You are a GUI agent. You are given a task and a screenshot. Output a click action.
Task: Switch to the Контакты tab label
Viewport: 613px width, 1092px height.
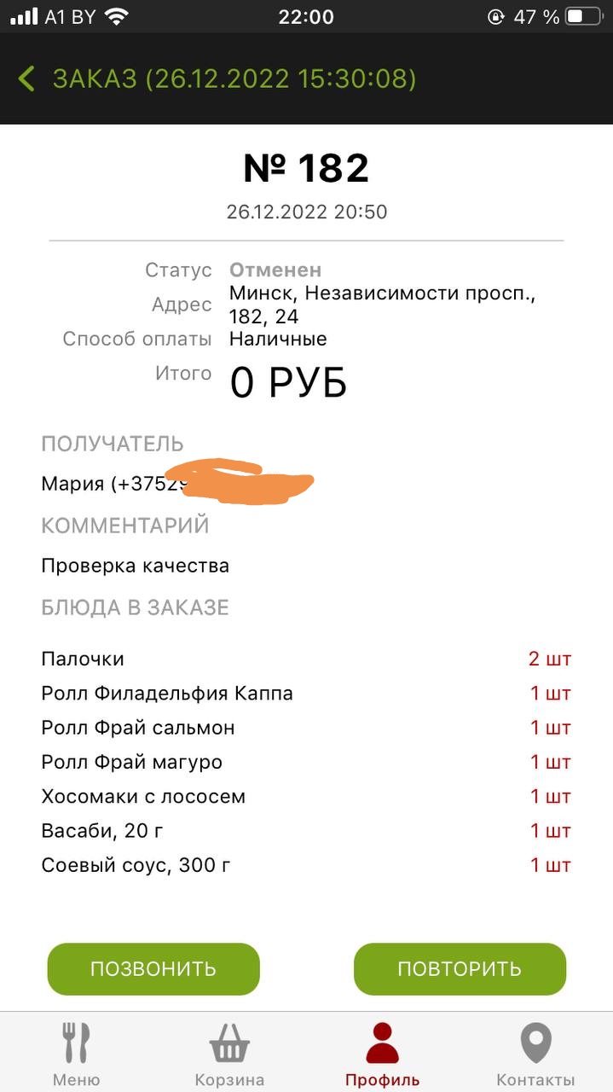coord(535,1079)
